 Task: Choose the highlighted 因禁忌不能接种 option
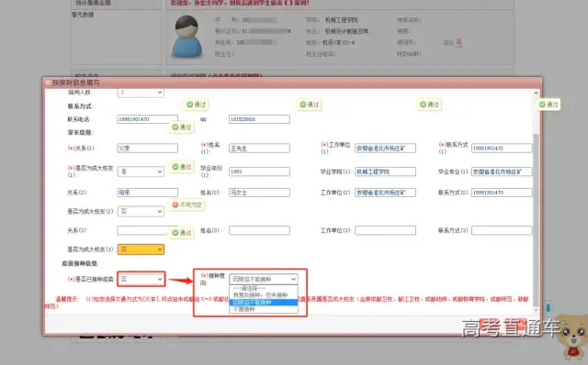pyautogui.click(x=264, y=302)
